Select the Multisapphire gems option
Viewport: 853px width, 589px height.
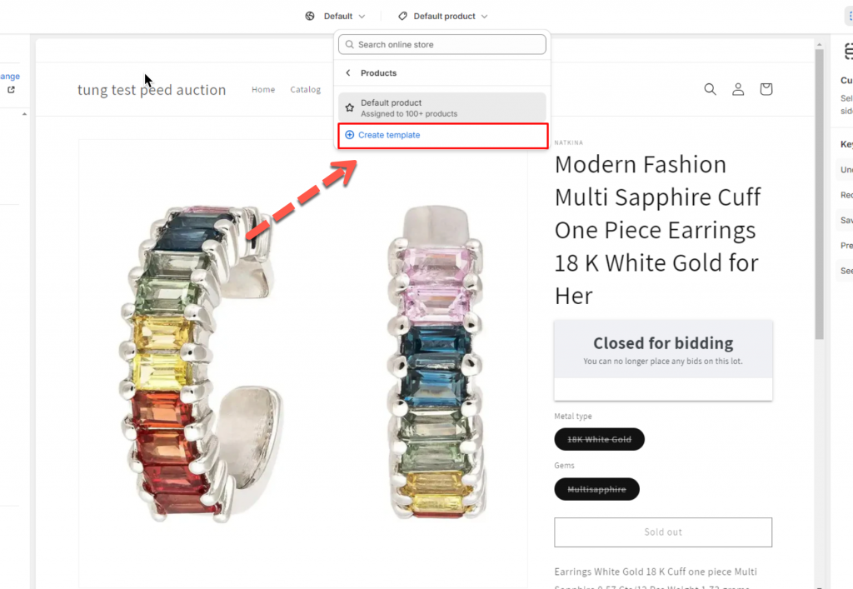click(x=596, y=489)
